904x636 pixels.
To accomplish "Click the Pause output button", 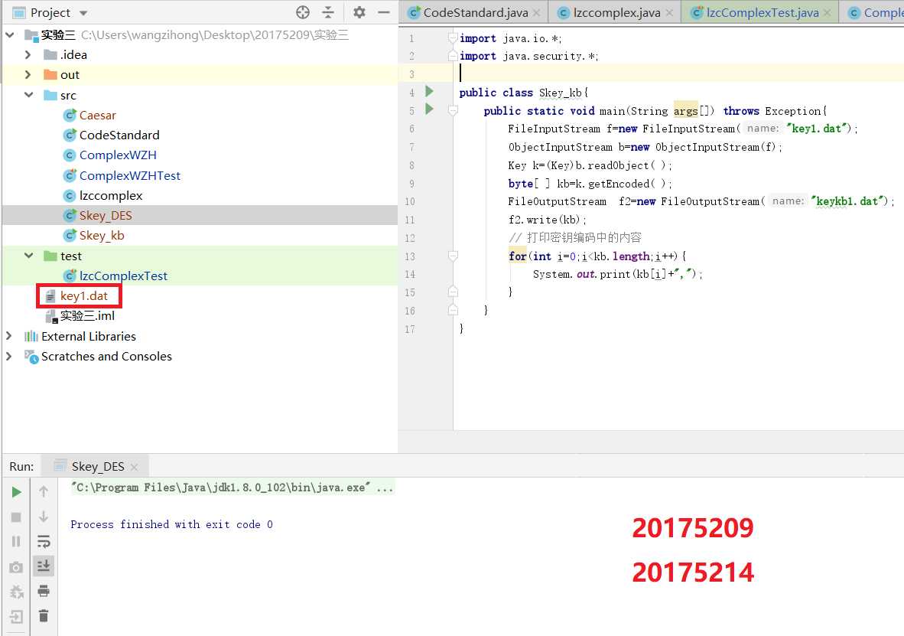I will pos(16,541).
